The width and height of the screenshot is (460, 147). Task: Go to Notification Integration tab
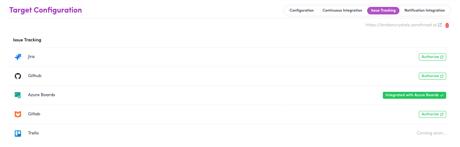425,10
